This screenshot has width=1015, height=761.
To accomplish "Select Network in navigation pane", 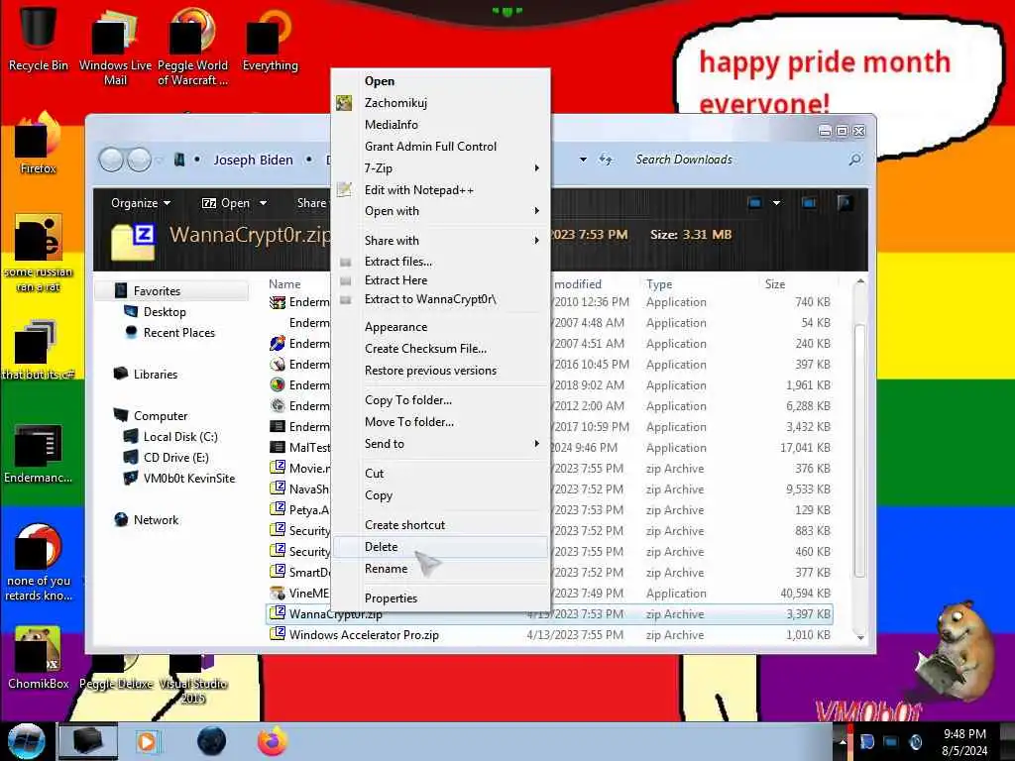I will (x=156, y=520).
